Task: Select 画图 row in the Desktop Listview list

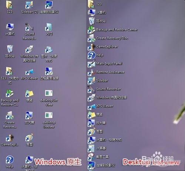Action: (95, 132)
